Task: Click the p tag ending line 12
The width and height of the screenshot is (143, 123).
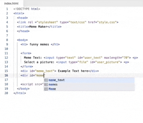Action: (135, 58)
